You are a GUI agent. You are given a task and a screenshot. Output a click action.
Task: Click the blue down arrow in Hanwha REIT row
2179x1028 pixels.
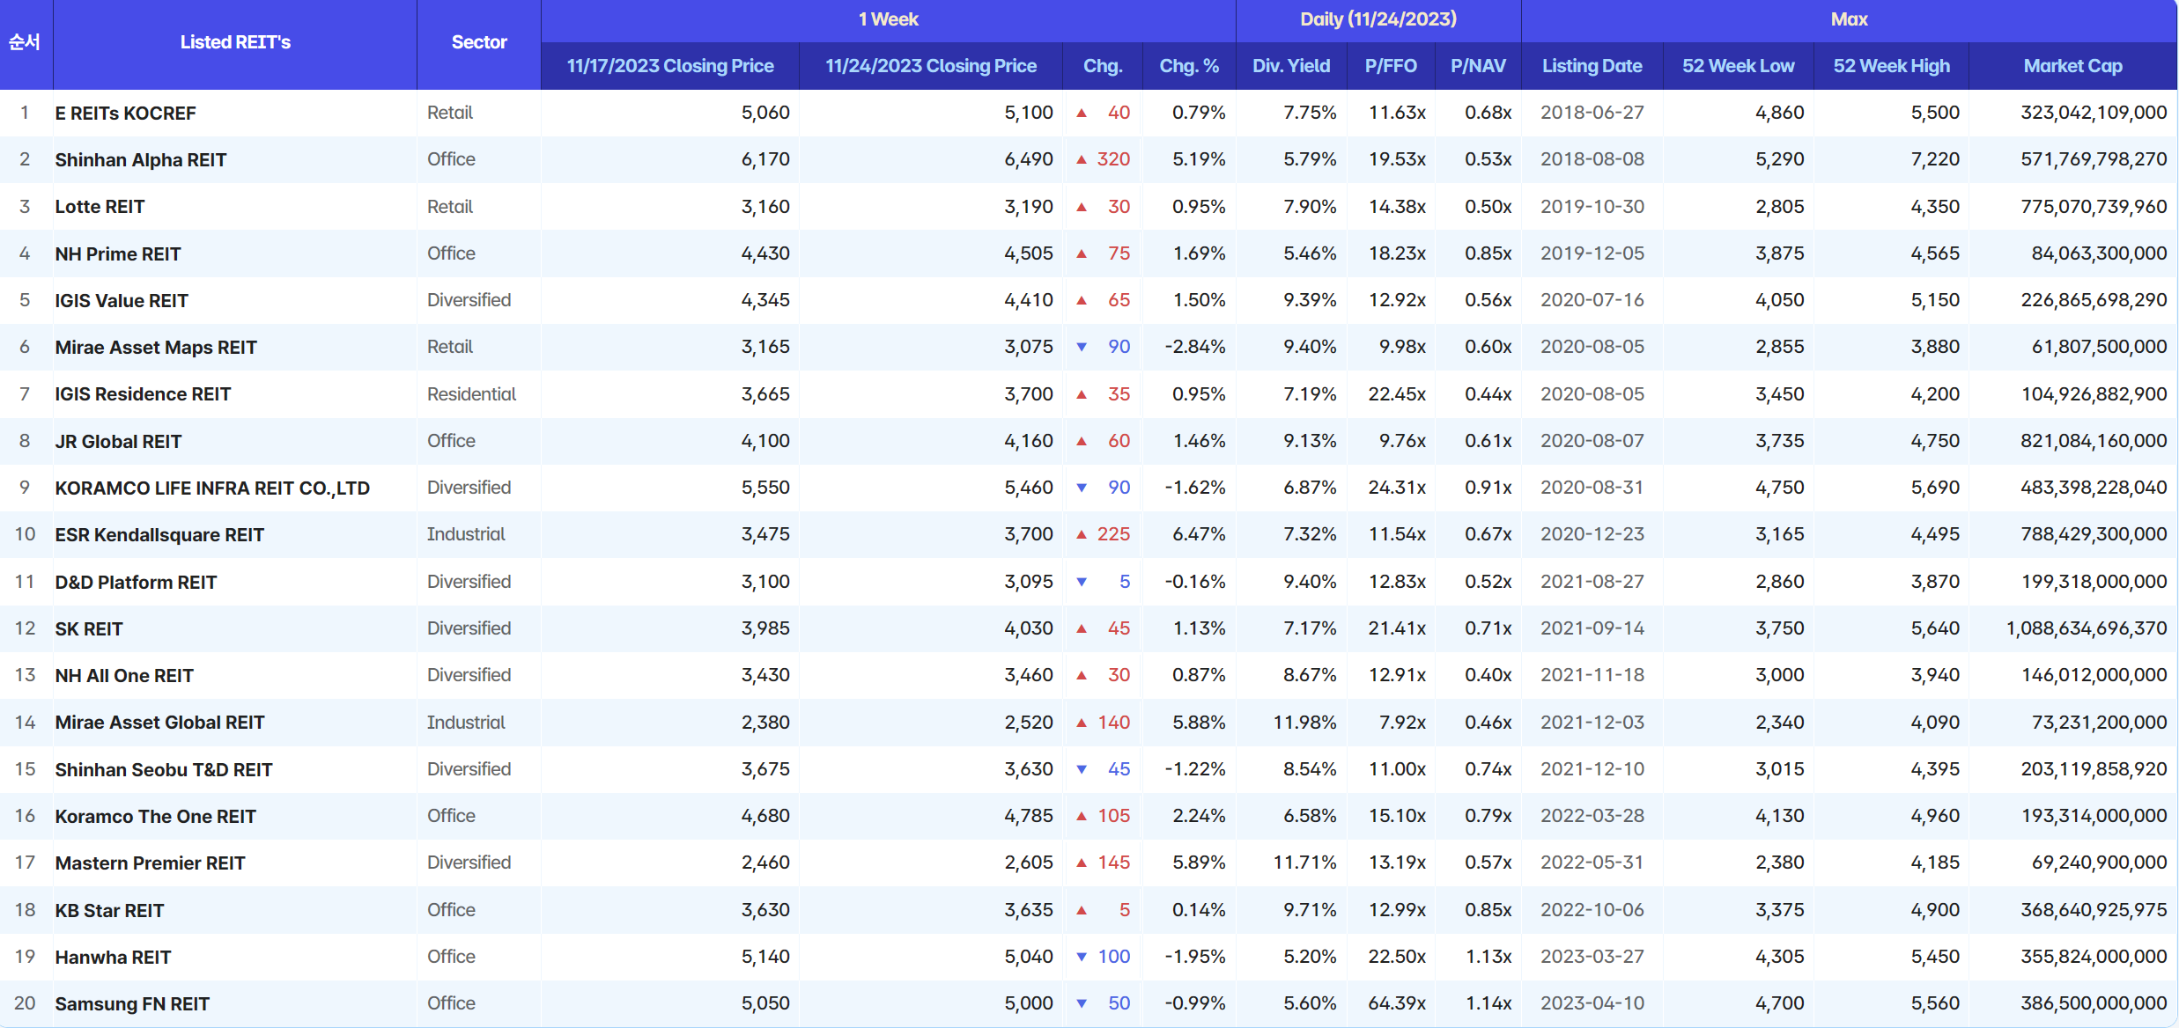tap(1082, 957)
